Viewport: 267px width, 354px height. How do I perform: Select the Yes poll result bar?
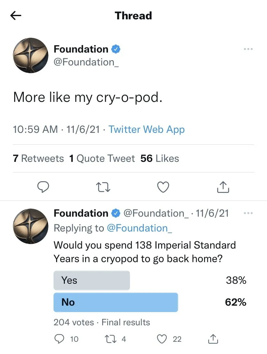(92, 280)
